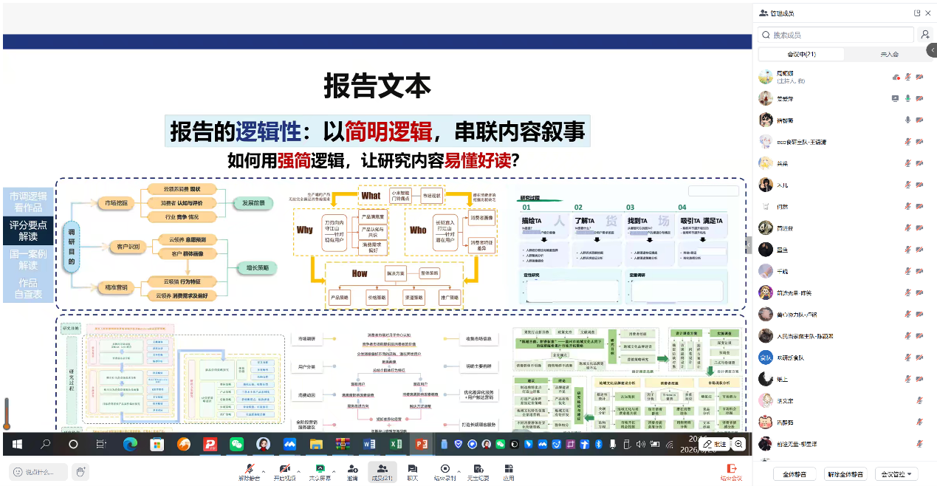Click the add-member icon next to search box
The height and width of the screenshot is (486, 937).
pyautogui.click(x=925, y=35)
